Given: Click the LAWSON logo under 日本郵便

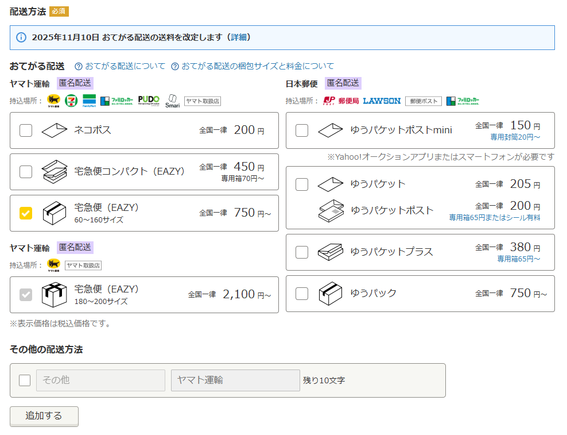Looking at the screenshot, I should click(382, 101).
